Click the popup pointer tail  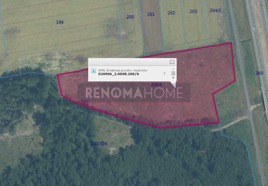point(173,85)
